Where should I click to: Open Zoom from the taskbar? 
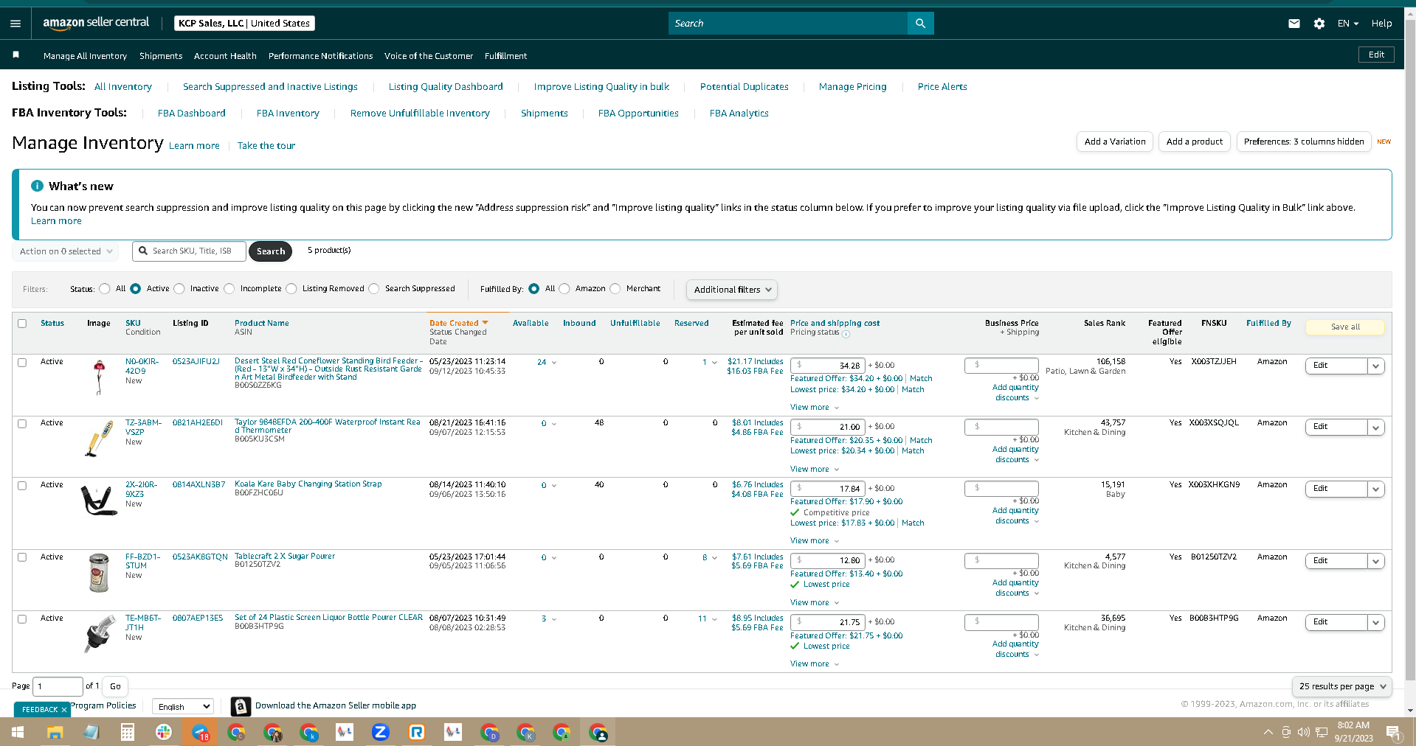pos(381,732)
